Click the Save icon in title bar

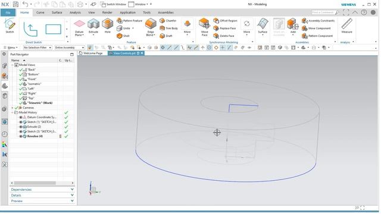15,4
